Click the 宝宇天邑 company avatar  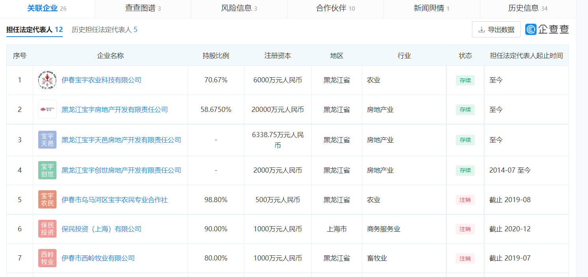(47, 140)
